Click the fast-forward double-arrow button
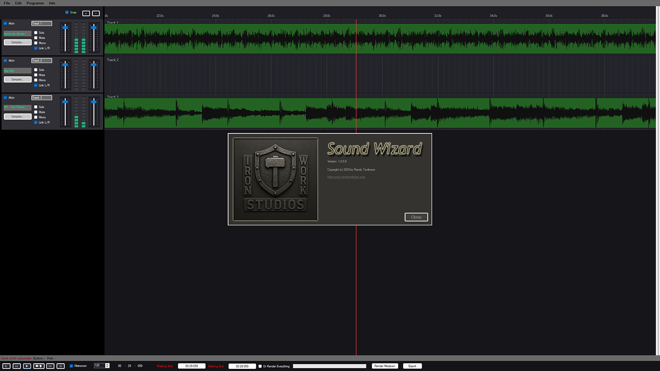 (50, 366)
